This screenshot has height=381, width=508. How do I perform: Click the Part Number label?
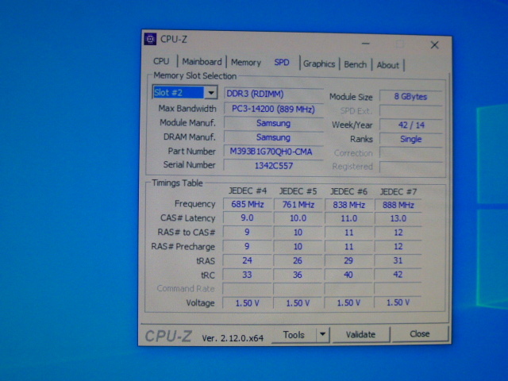(x=191, y=152)
